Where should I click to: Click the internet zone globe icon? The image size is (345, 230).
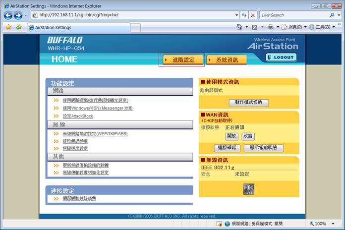pyautogui.click(x=228, y=224)
